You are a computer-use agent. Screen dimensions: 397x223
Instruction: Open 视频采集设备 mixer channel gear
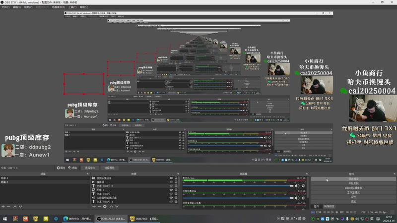pos(303,198)
